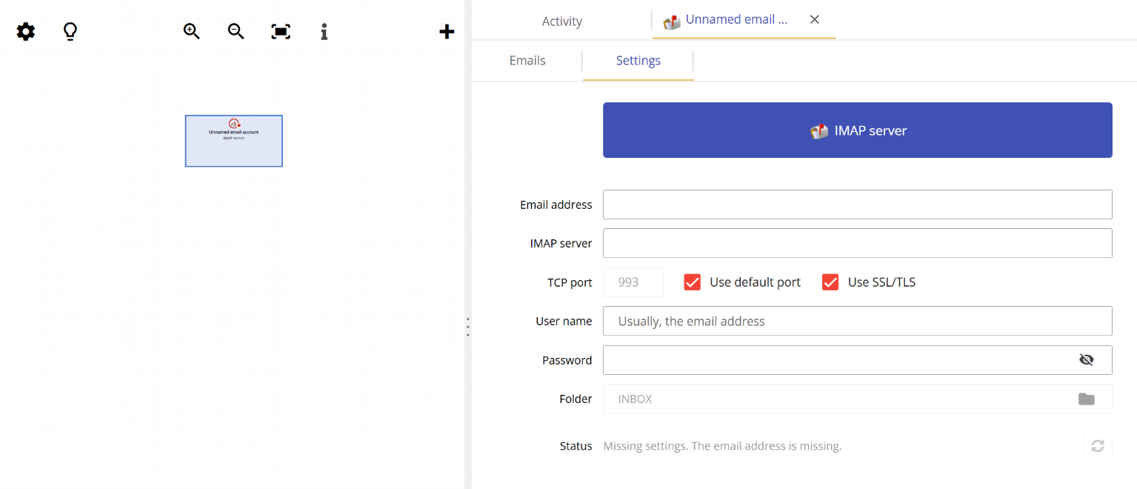Screen dimensions: 1137x489
Task: Zoom in on the canvas
Action: [x=190, y=31]
